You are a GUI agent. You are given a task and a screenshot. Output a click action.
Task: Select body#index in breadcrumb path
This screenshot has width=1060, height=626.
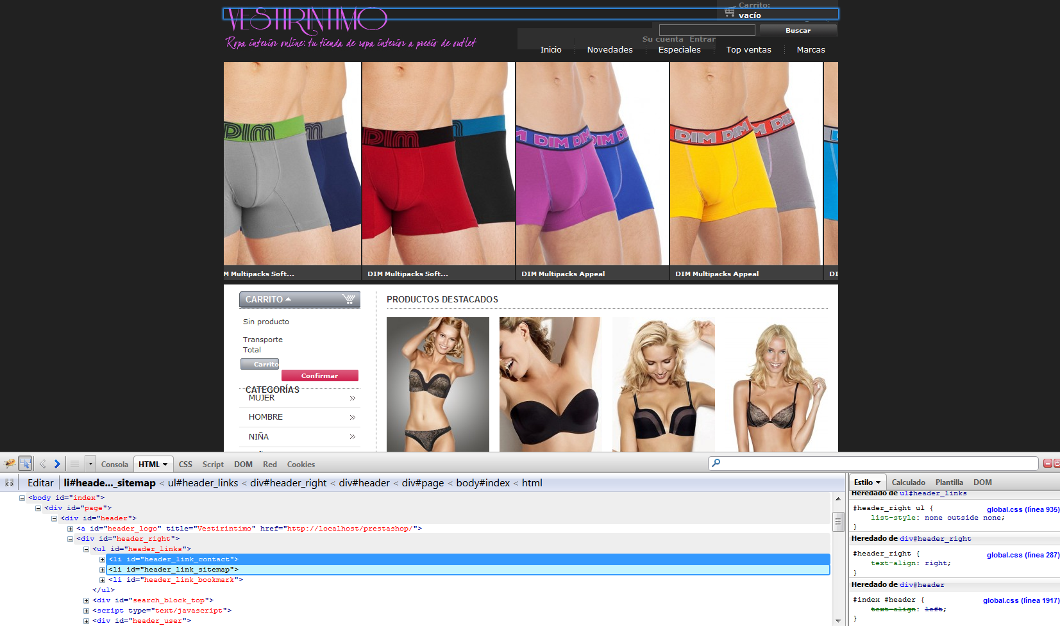(x=483, y=483)
